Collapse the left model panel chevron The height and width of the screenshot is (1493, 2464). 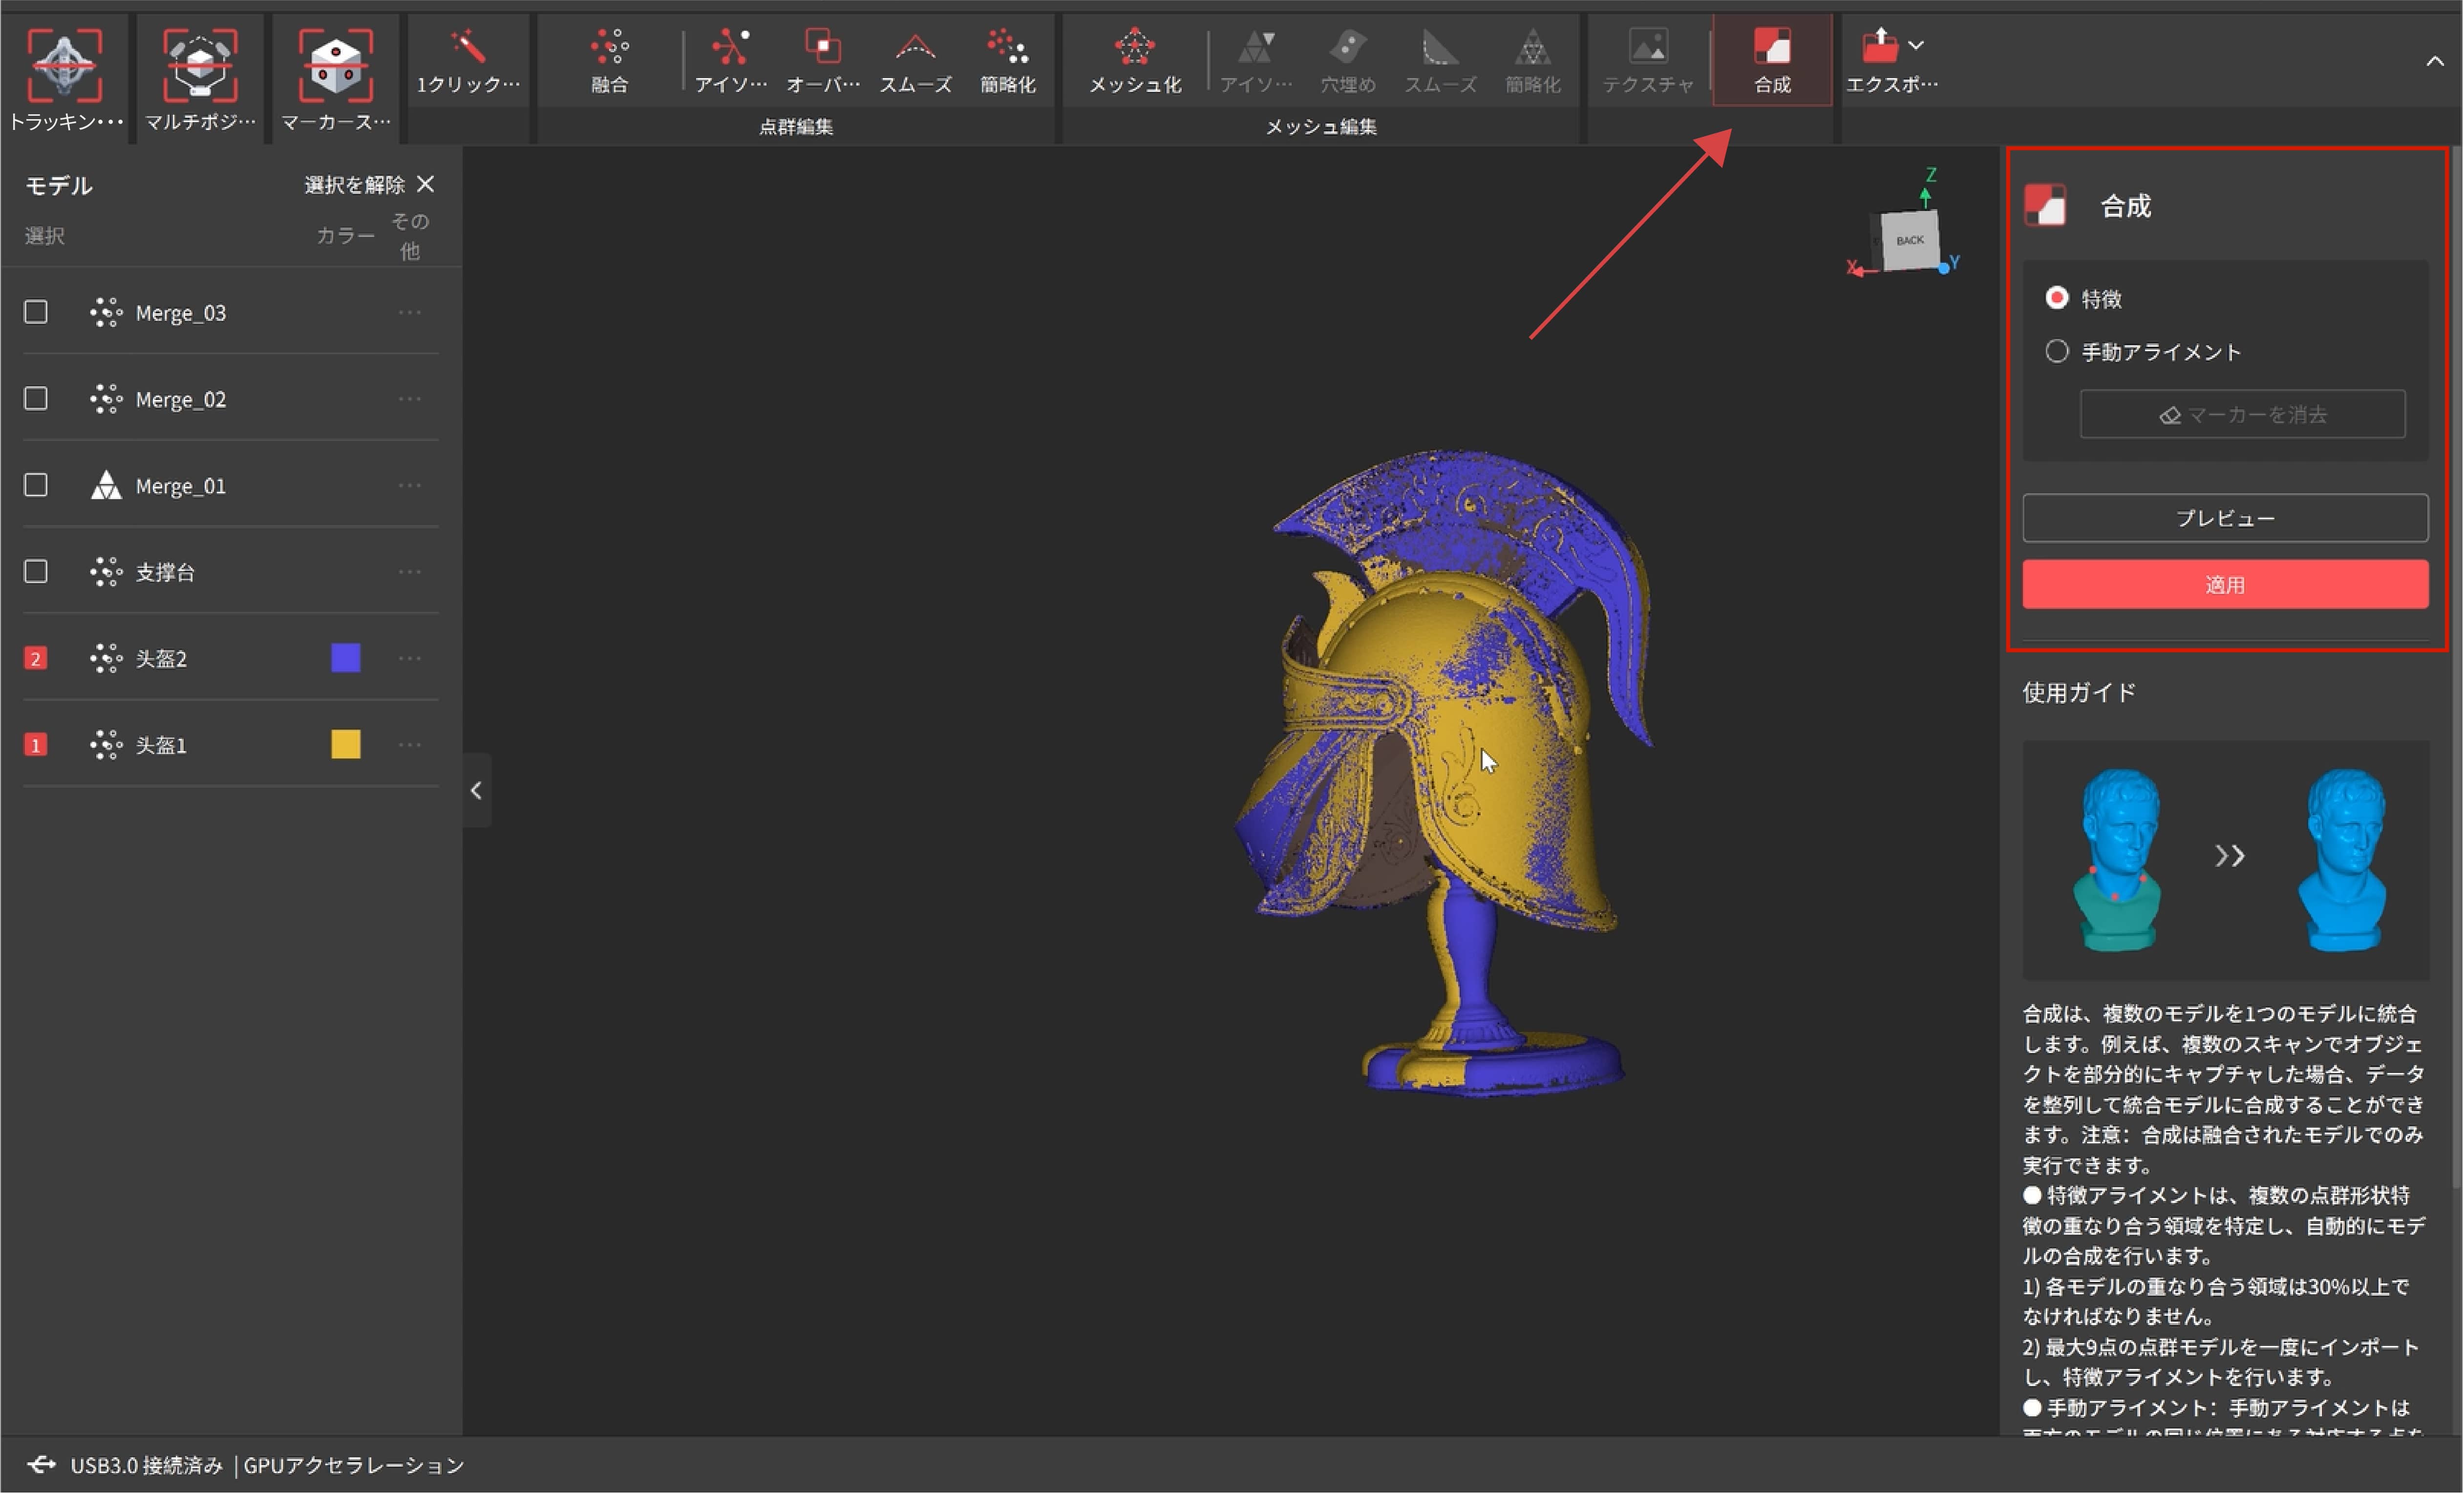476,791
